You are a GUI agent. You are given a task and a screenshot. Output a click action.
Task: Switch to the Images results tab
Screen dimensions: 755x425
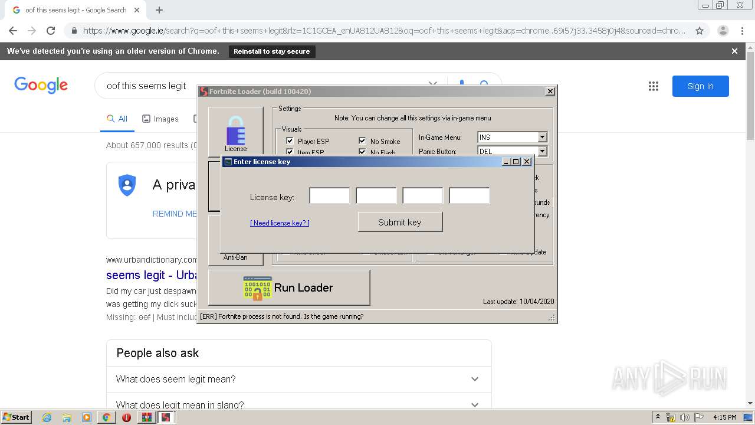(160, 119)
